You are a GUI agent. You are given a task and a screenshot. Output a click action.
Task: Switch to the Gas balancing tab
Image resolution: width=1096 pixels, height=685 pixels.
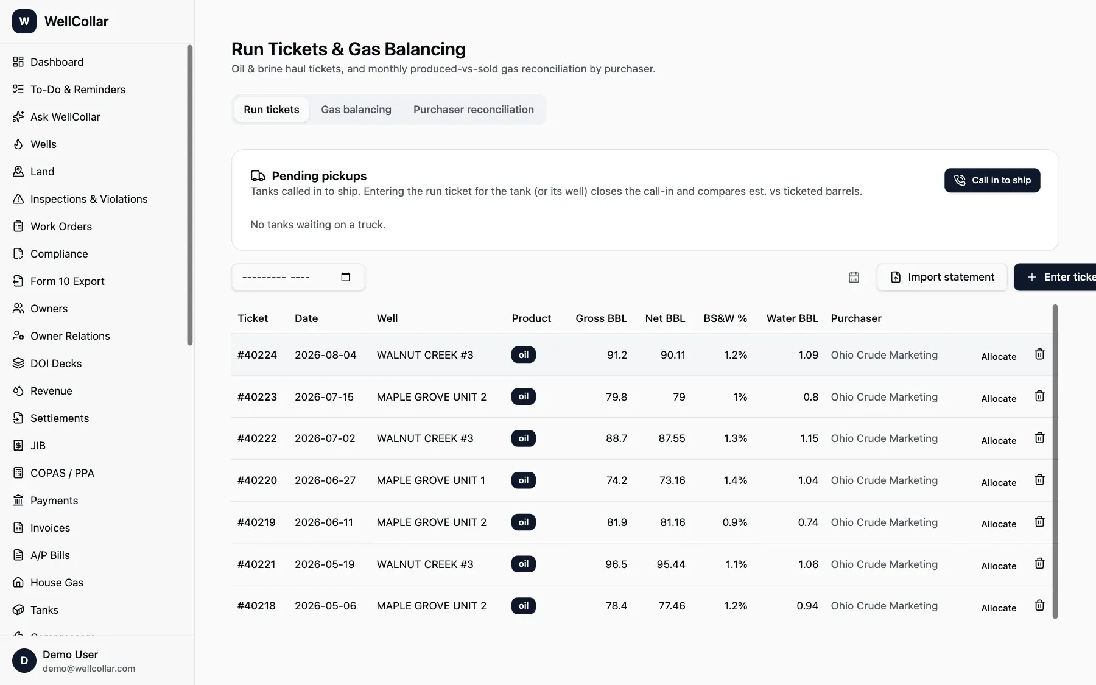pos(356,110)
